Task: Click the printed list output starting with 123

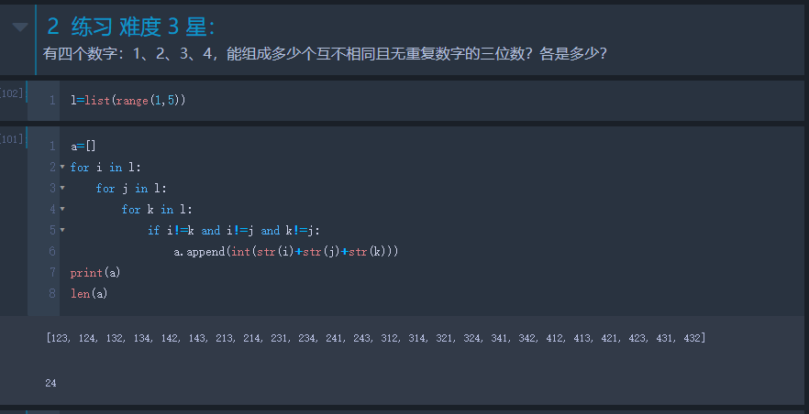Action: (375, 338)
